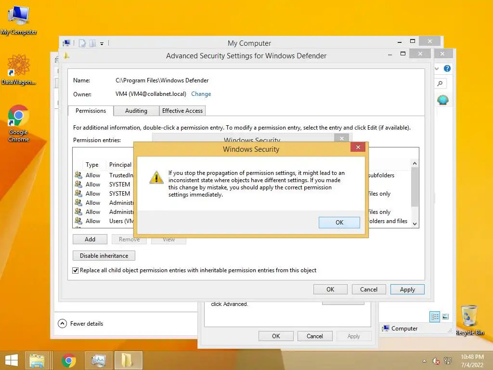Switch to the Permissions tab
This screenshot has width=493, height=370.
pos(91,111)
